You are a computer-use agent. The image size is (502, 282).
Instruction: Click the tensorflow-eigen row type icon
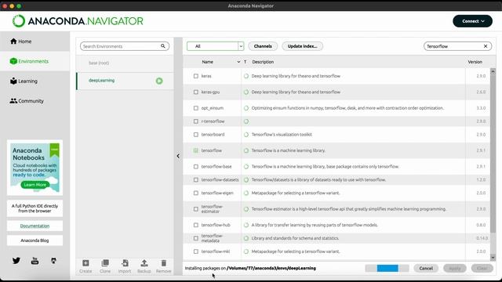pyautogui.click(x=246, y=193)
